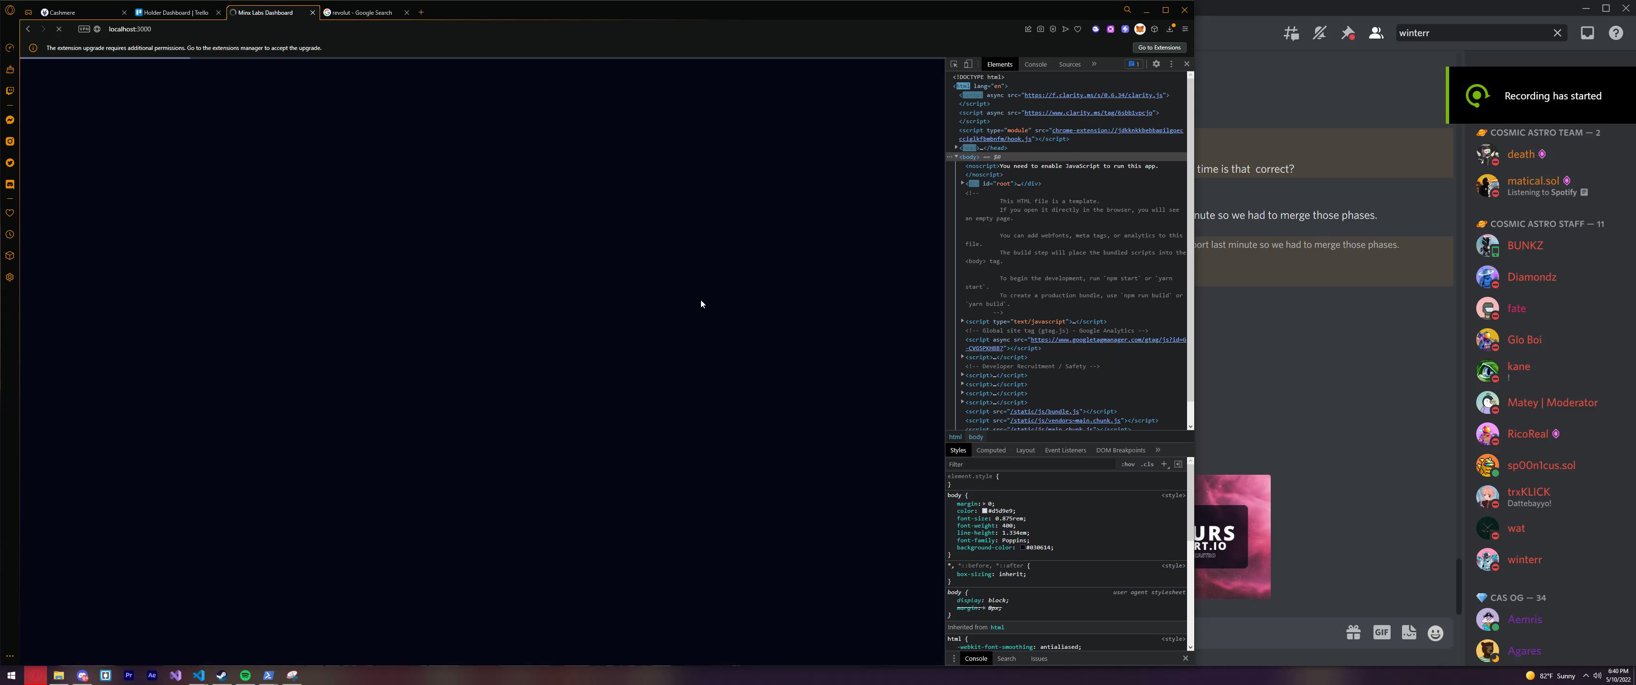1636x685 pixels.
Task: Open the Twitch sidebar icon
Action: pyautogui.click(x=10, y=91)
